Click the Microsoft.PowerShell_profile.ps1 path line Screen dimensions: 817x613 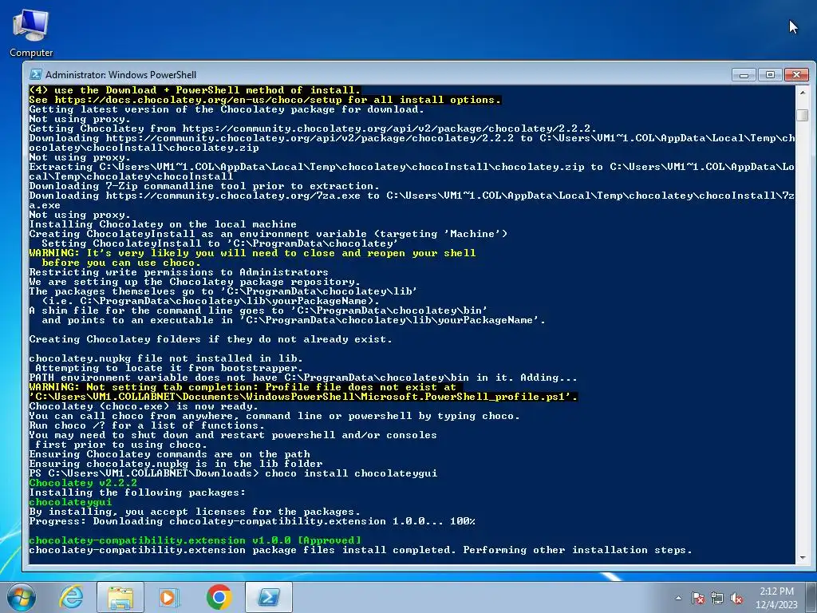click(x=303, y=397)
